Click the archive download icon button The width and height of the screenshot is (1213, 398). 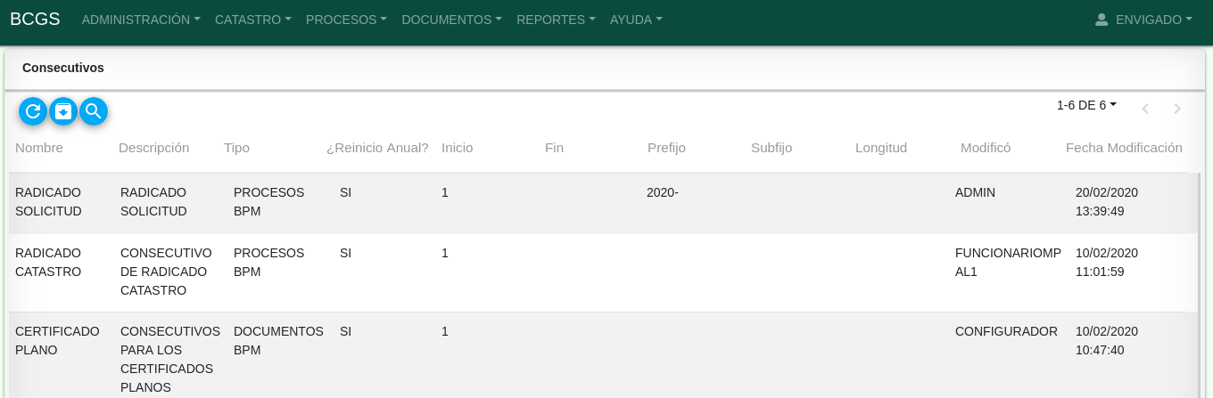(x=63, y=111)
